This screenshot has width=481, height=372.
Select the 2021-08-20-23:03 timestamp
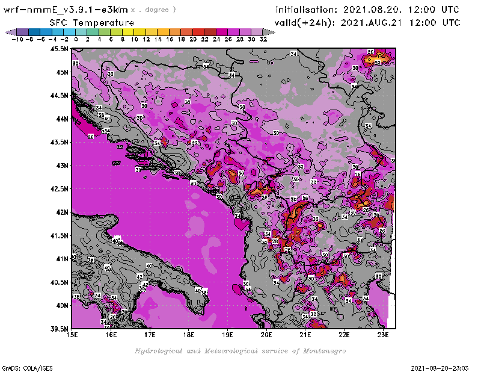[x=440, y=368]
